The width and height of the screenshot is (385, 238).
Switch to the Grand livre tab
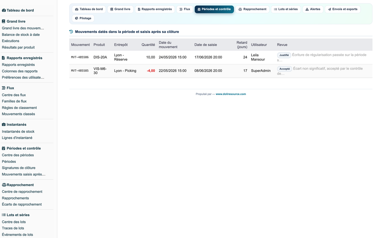tap(120, 9)
